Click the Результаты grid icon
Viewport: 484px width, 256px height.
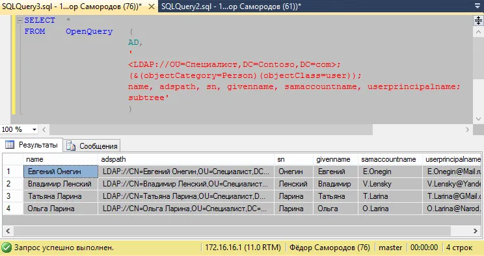[x=10, y=145]
